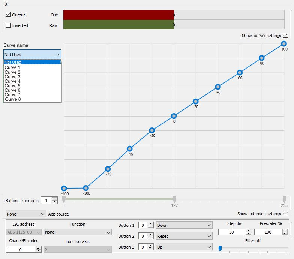Screen dimensions: 294x259
Task: Open the Function dropdown set to None
Action: coord(78,232)
